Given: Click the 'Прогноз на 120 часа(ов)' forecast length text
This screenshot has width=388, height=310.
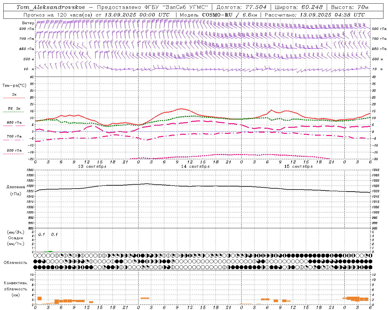Looking at the screenshot, I should click(x=59, y=15).
